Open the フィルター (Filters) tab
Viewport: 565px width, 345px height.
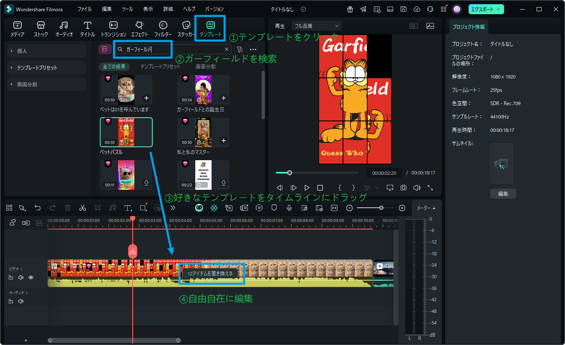click(163, 29)
